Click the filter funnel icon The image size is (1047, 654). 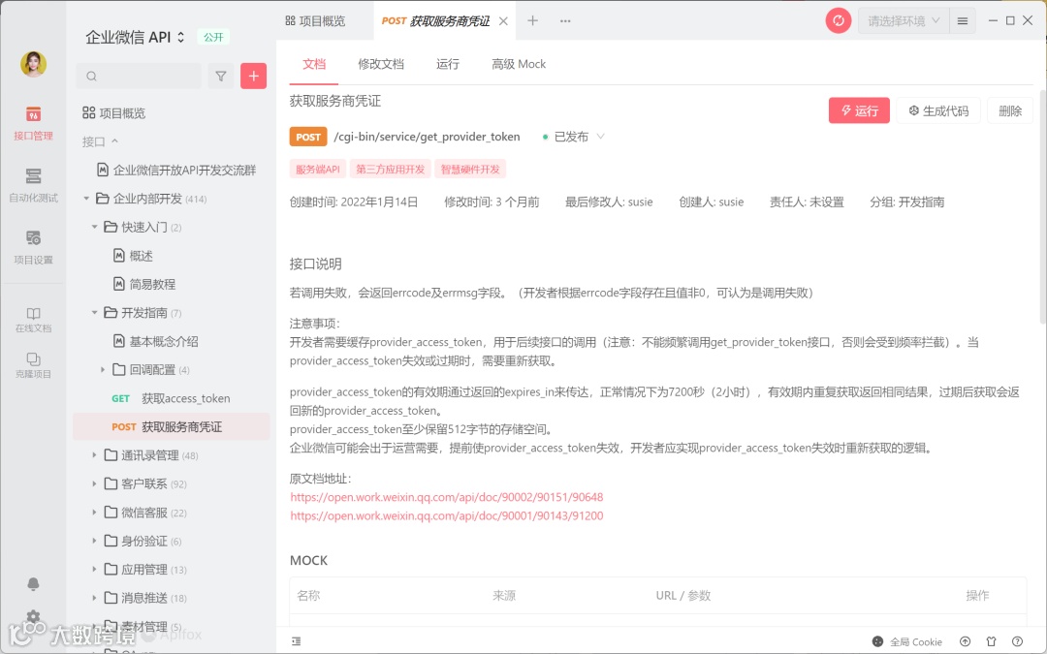click(220, 77)
